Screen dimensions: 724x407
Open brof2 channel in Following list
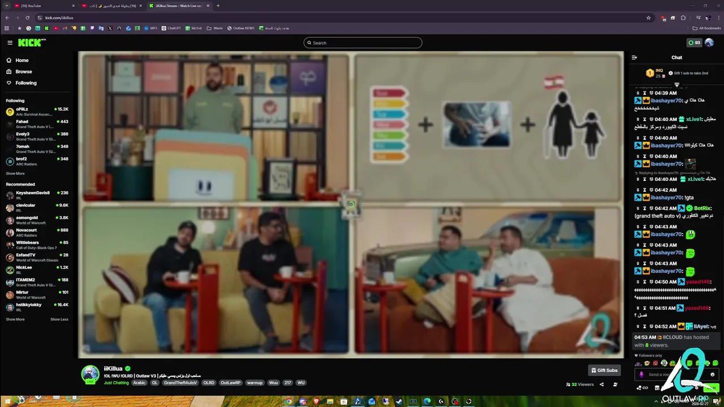click(37, 161)
